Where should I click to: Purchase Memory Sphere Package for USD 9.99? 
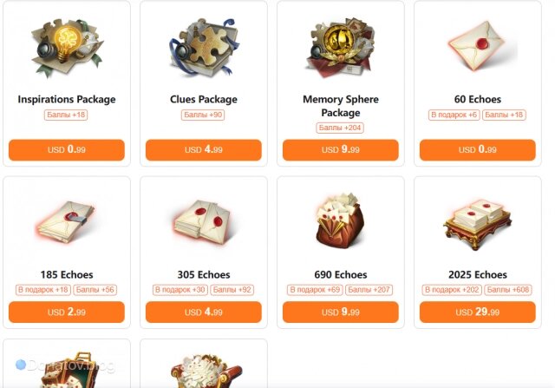pyautogui.click(x=341, y=150)
